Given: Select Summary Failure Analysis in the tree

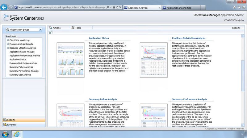Looking at the screenshot, I should [x=21, y=67].
